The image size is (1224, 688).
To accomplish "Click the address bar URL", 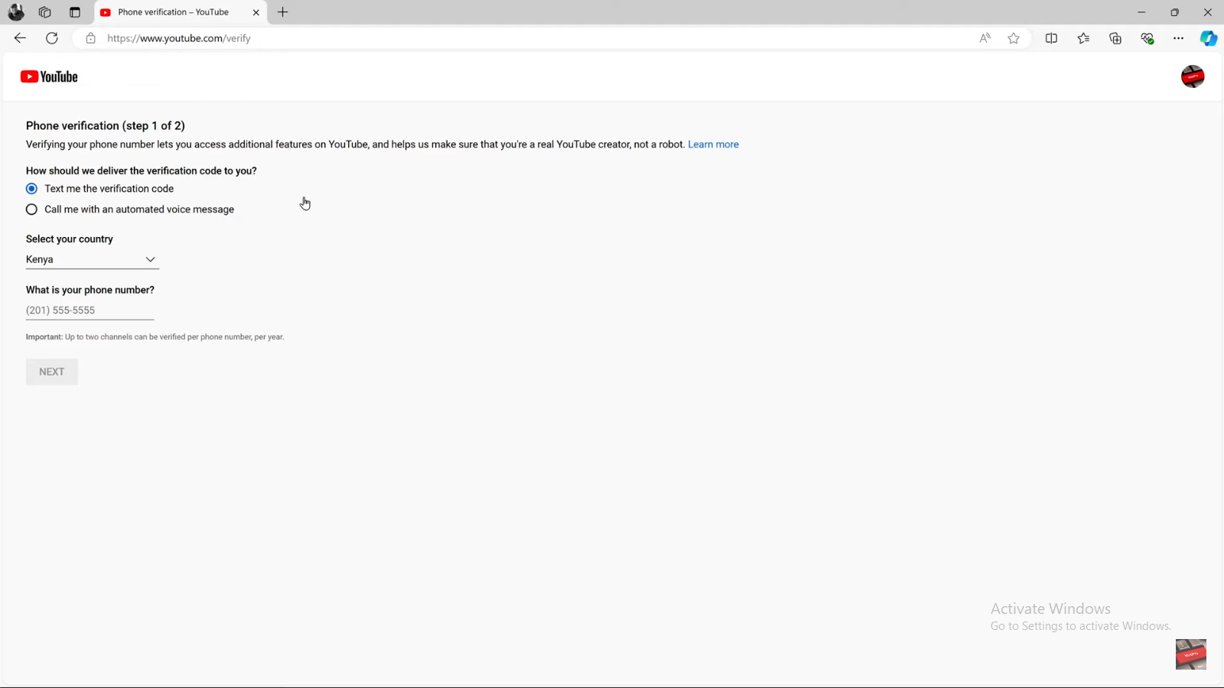I will tap(179, 38).
